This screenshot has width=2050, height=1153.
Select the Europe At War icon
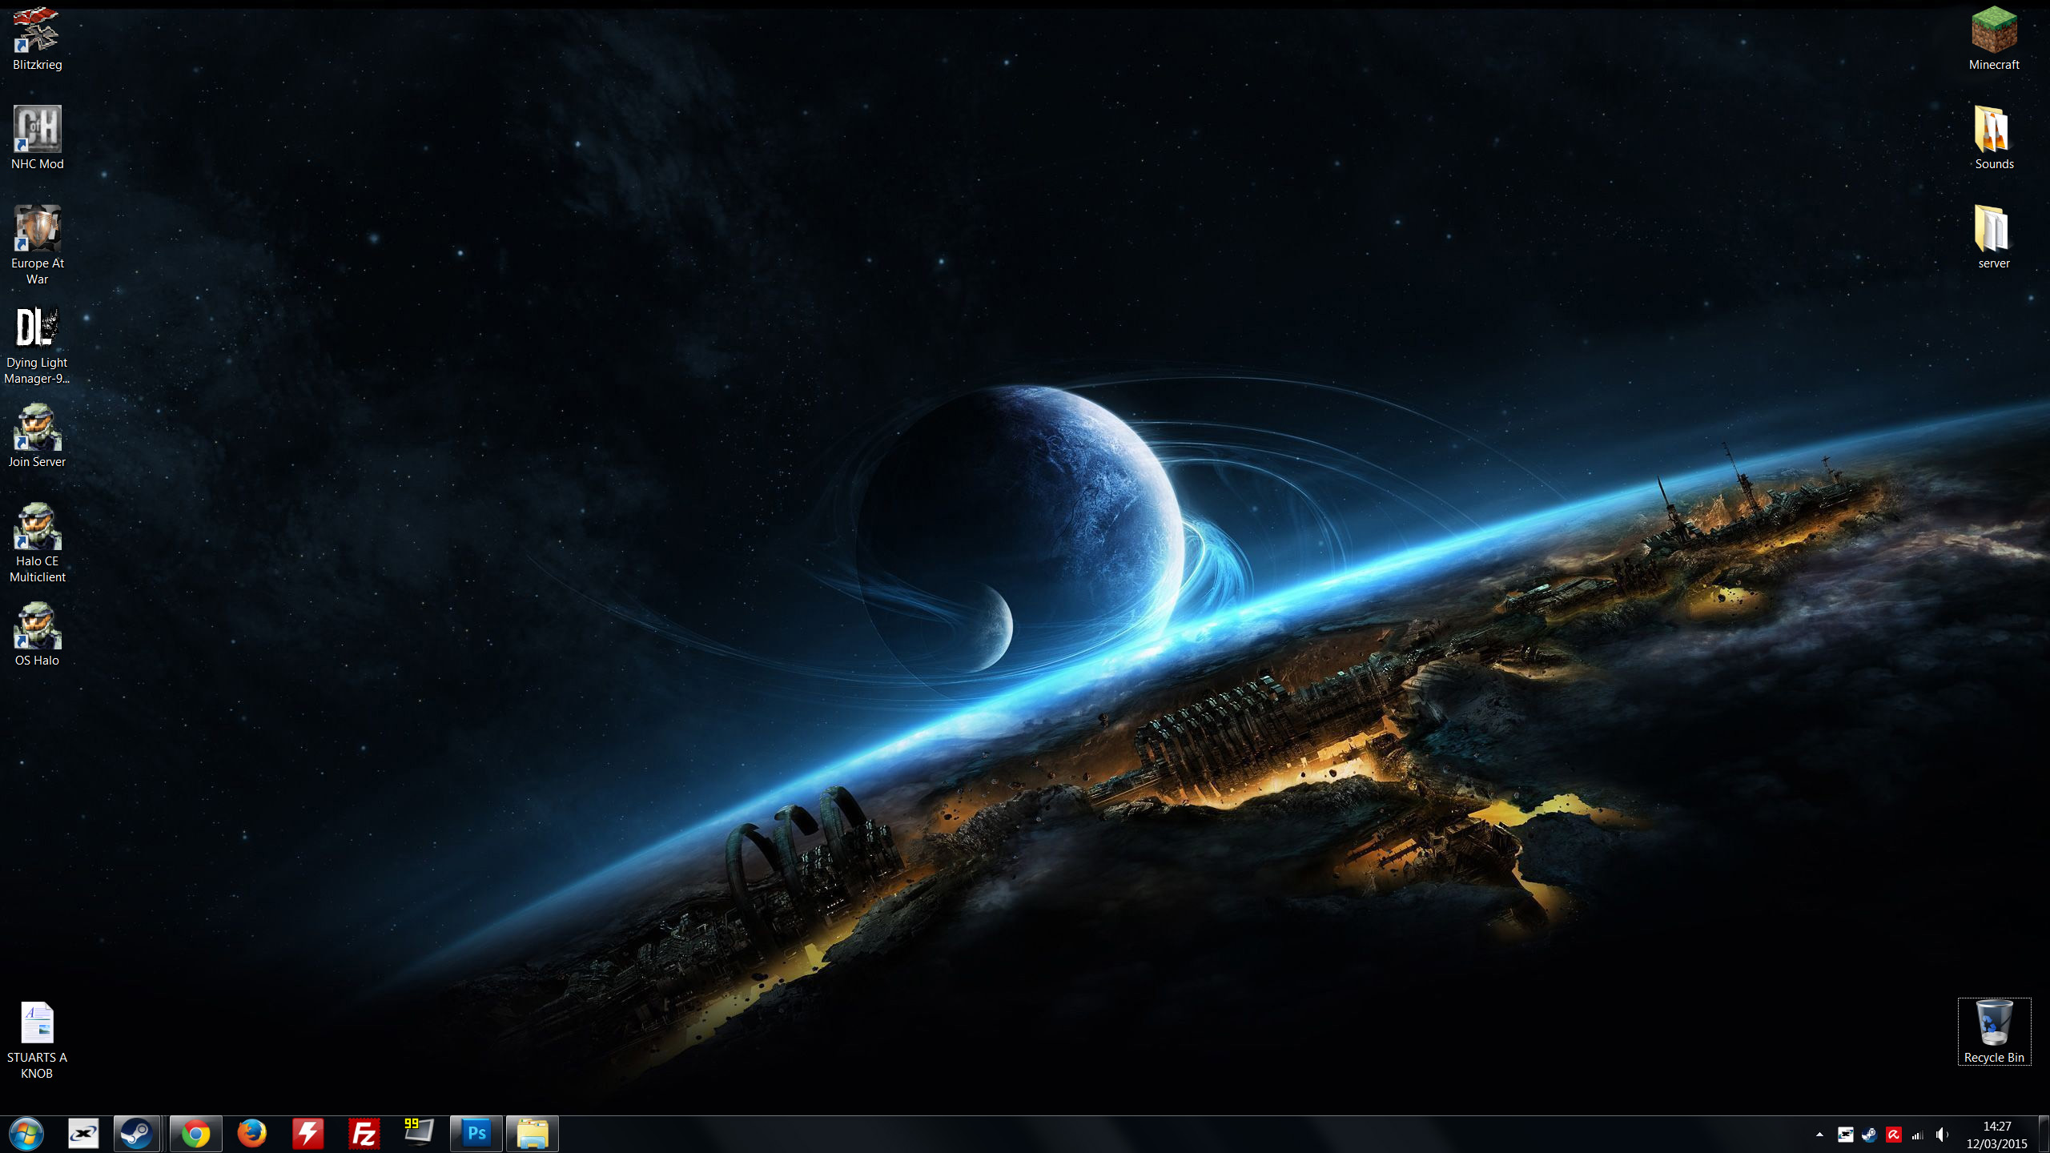pos(37,245)
